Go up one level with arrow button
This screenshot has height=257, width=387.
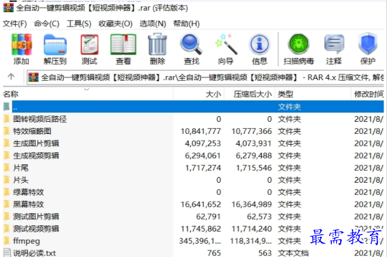point(11,77)
